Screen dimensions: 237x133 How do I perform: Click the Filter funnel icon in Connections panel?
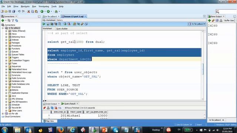[13, 21]
